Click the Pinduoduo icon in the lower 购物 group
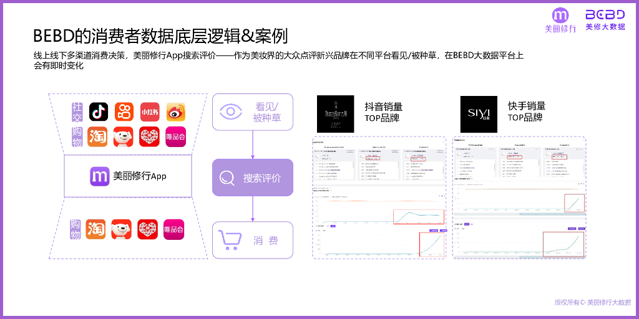Viewport: 639px width, 319px height. tap(147, 229)
